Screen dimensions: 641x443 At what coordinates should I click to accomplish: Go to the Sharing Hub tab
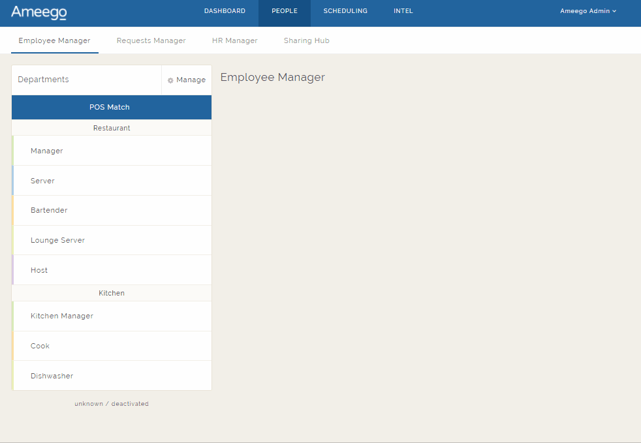[306, 40]
